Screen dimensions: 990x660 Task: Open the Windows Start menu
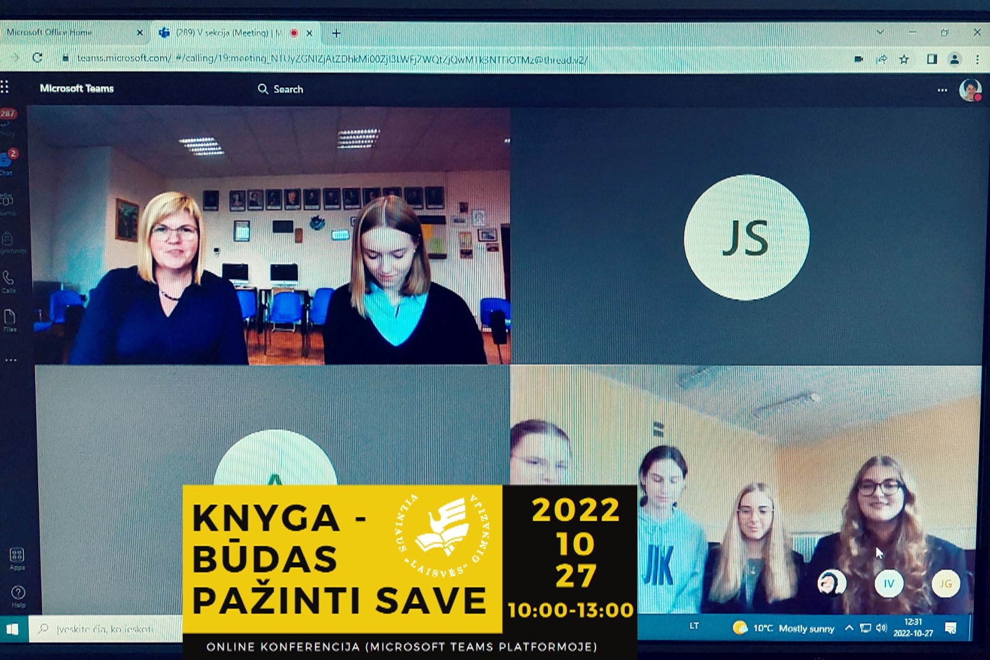pos(13,628)
